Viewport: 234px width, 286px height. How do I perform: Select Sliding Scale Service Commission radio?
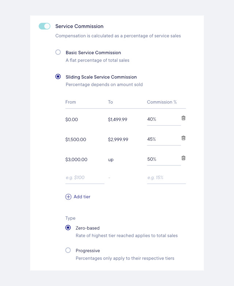58,76
